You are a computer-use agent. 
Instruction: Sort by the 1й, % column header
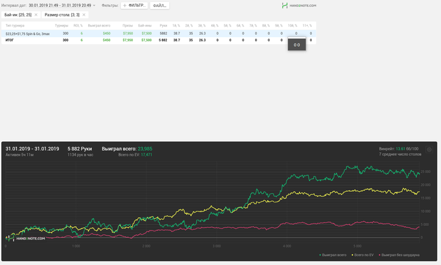click(x=176, y=25)
